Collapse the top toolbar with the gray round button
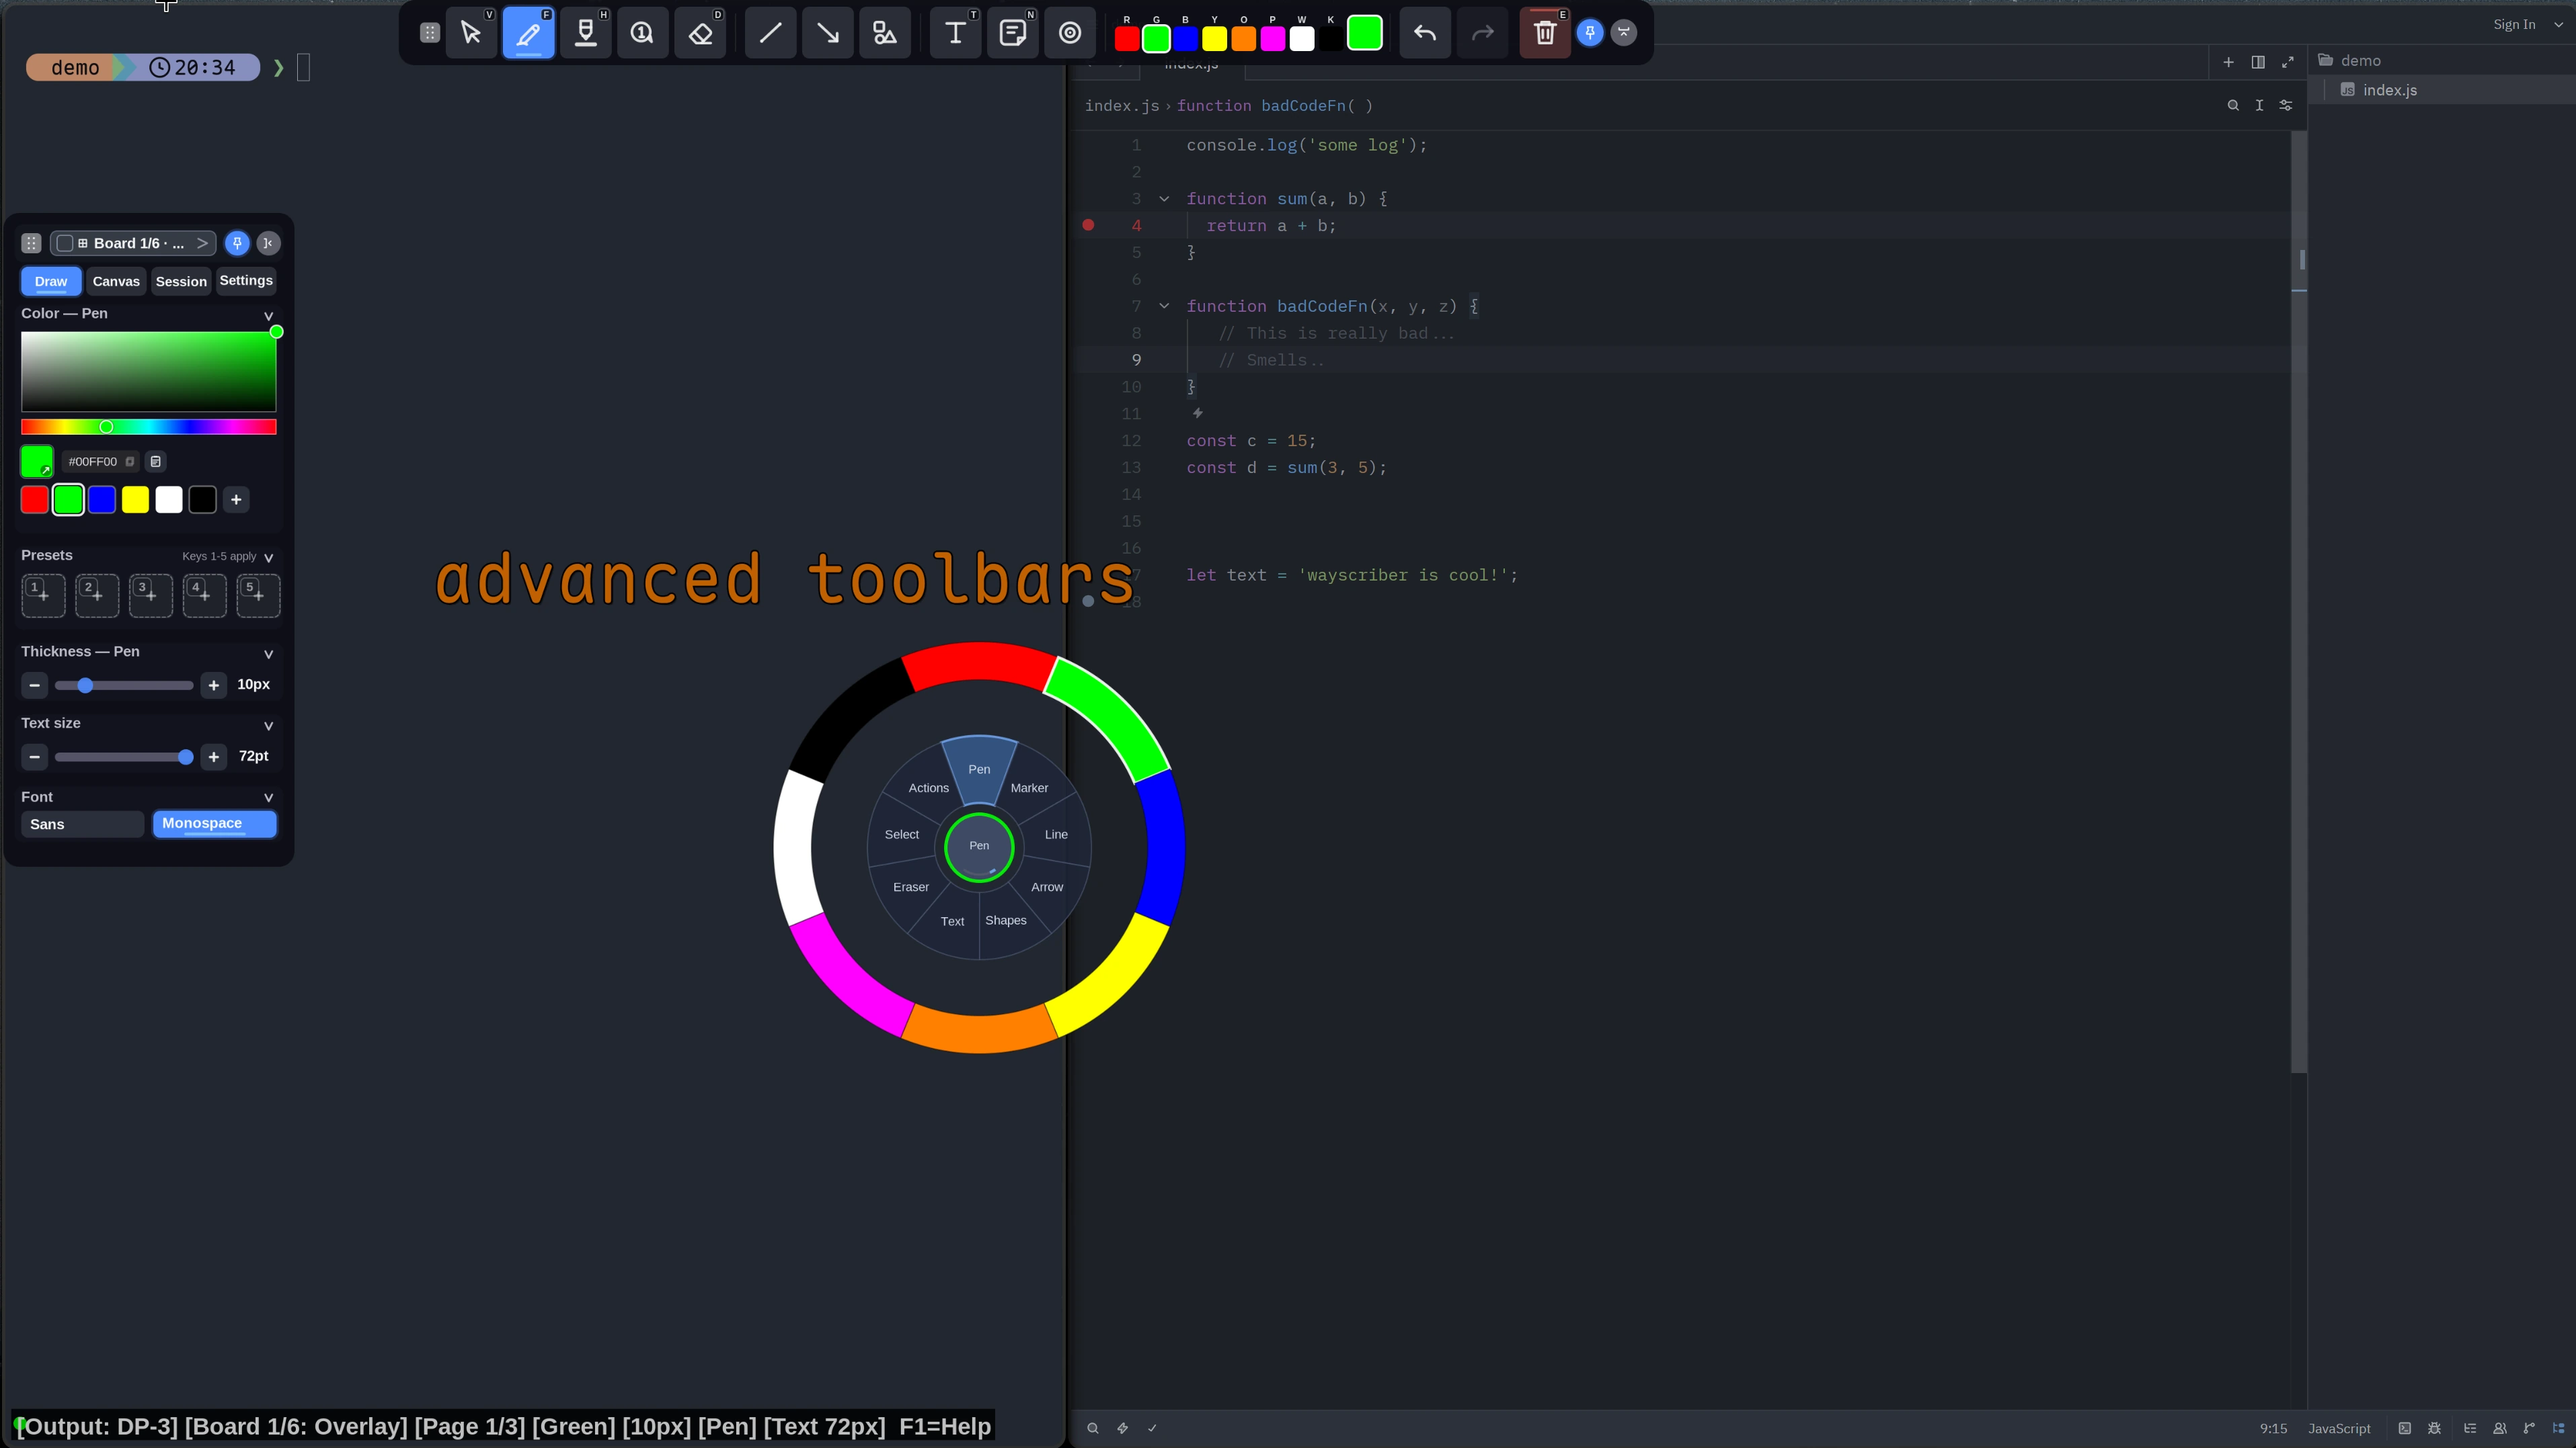 coord(1624,33)
